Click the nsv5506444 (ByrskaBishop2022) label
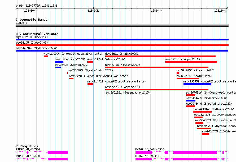 pyautogui.click(x=209, y=104)
